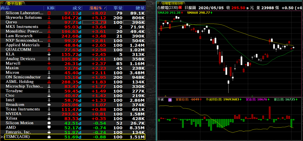Open the dropdown beside 台積電 技術分析 tab
303x141 pixels.
tap(159, 3)
